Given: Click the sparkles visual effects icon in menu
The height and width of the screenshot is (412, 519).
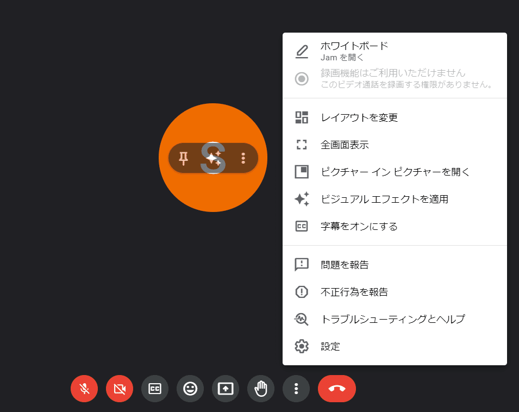Looking at the screenshot, I should coord(302,199).
